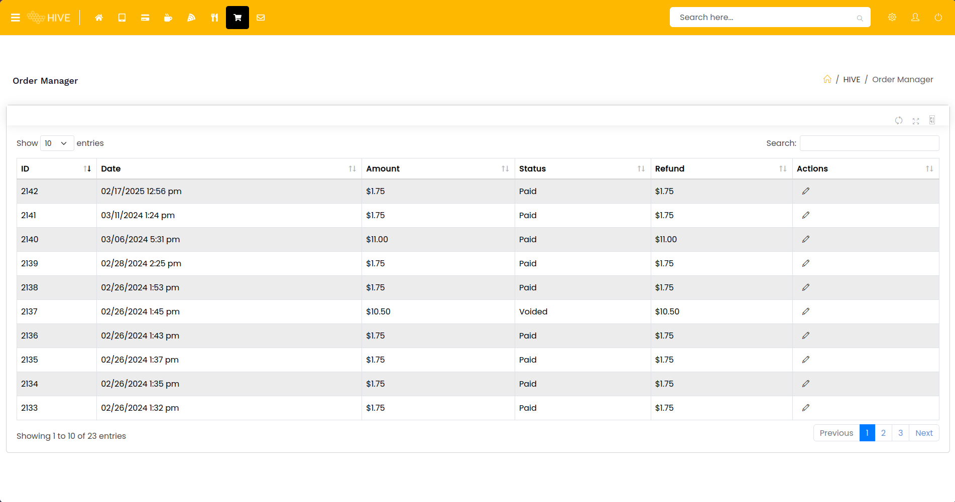Screen dimensions: 955x502
Task: Open the settings gear icon
Action: [x=892, y=17]
